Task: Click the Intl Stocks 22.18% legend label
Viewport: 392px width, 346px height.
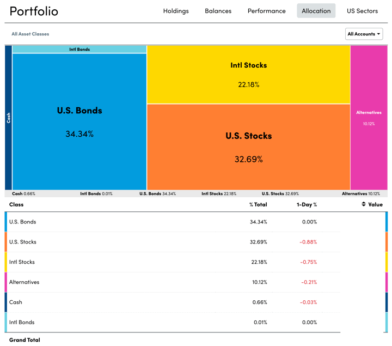Action: pos(219,193)
